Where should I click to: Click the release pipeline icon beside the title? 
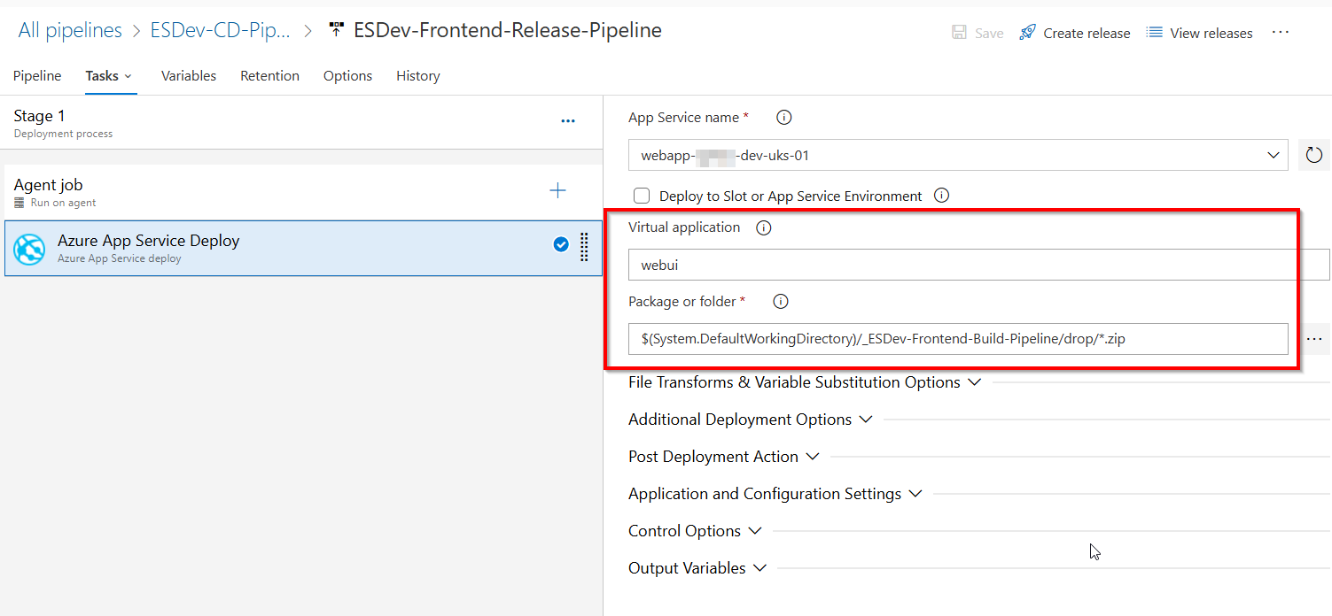point(336,31)
